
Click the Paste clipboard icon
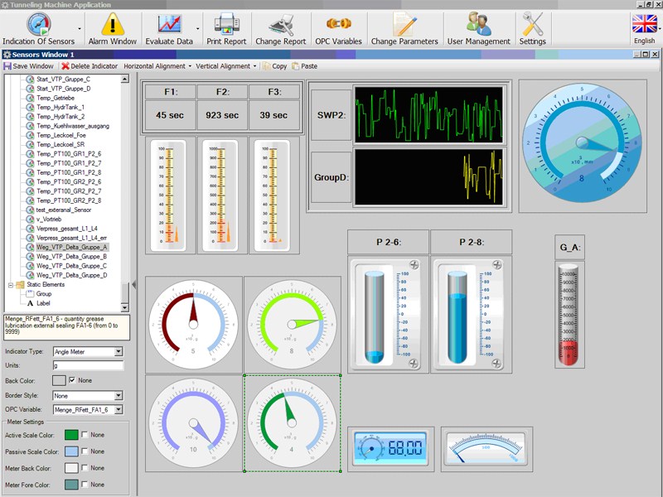pyautogui.click(x=295, y=66)
